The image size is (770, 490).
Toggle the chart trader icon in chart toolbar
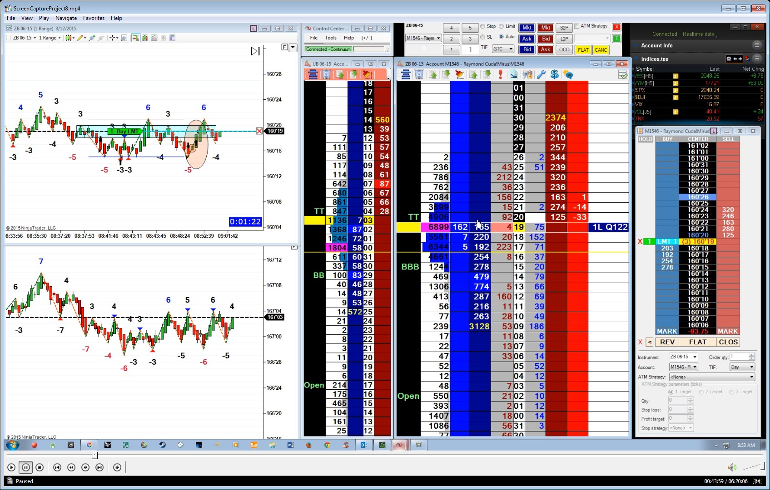(135, 38)
